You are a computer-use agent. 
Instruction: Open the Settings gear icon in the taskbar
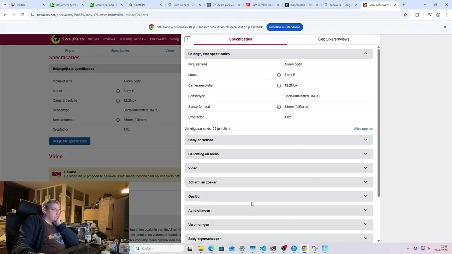[242, 248]
